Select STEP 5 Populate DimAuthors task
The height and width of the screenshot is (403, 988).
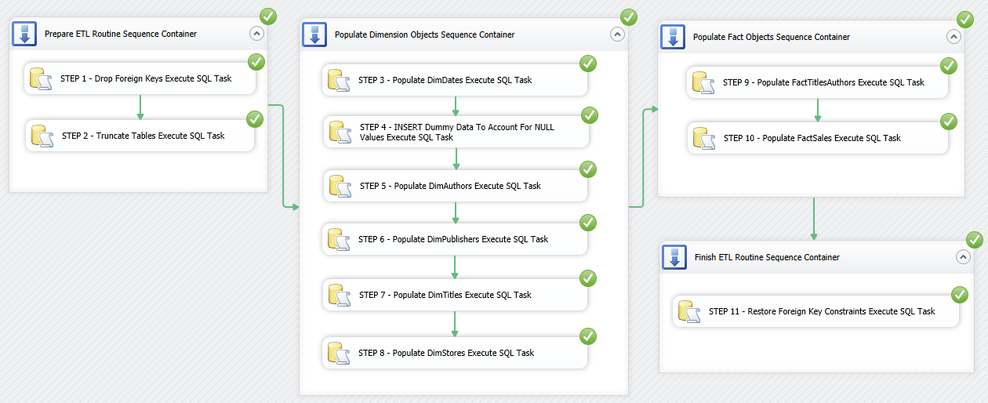point(456,187)
